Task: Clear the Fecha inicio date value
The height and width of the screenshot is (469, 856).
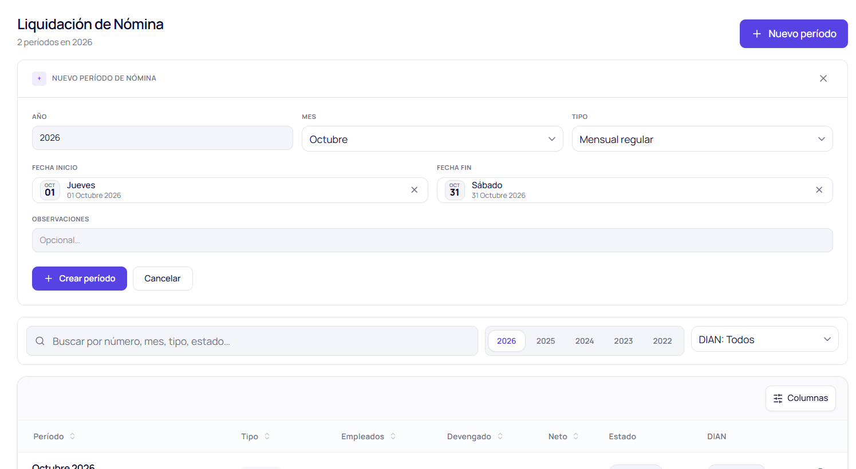Action: [x=415, y=190]
